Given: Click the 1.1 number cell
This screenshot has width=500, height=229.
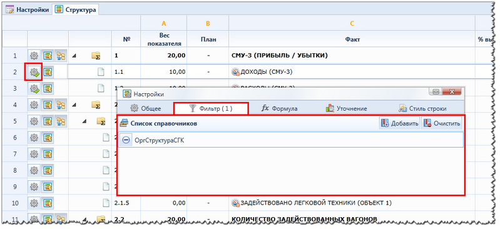Looking at the screenshot, I should point(126,72).
